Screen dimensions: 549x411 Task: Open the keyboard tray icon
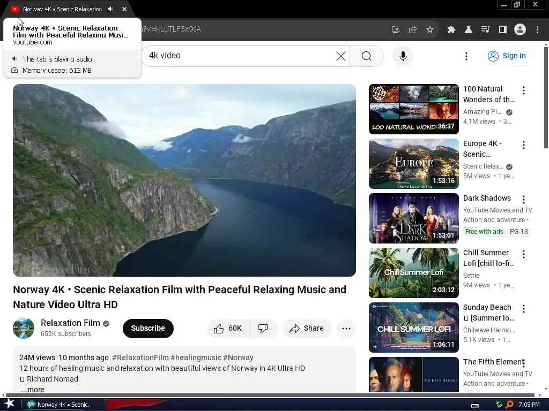(475, 405)
